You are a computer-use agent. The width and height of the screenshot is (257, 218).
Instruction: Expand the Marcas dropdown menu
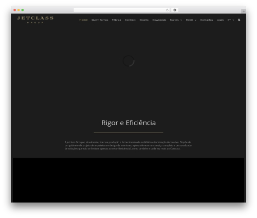tap(176, 20)
